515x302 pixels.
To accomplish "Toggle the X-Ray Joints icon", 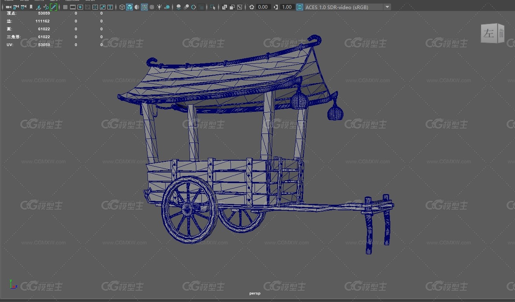I will click(x=240, y=7).
